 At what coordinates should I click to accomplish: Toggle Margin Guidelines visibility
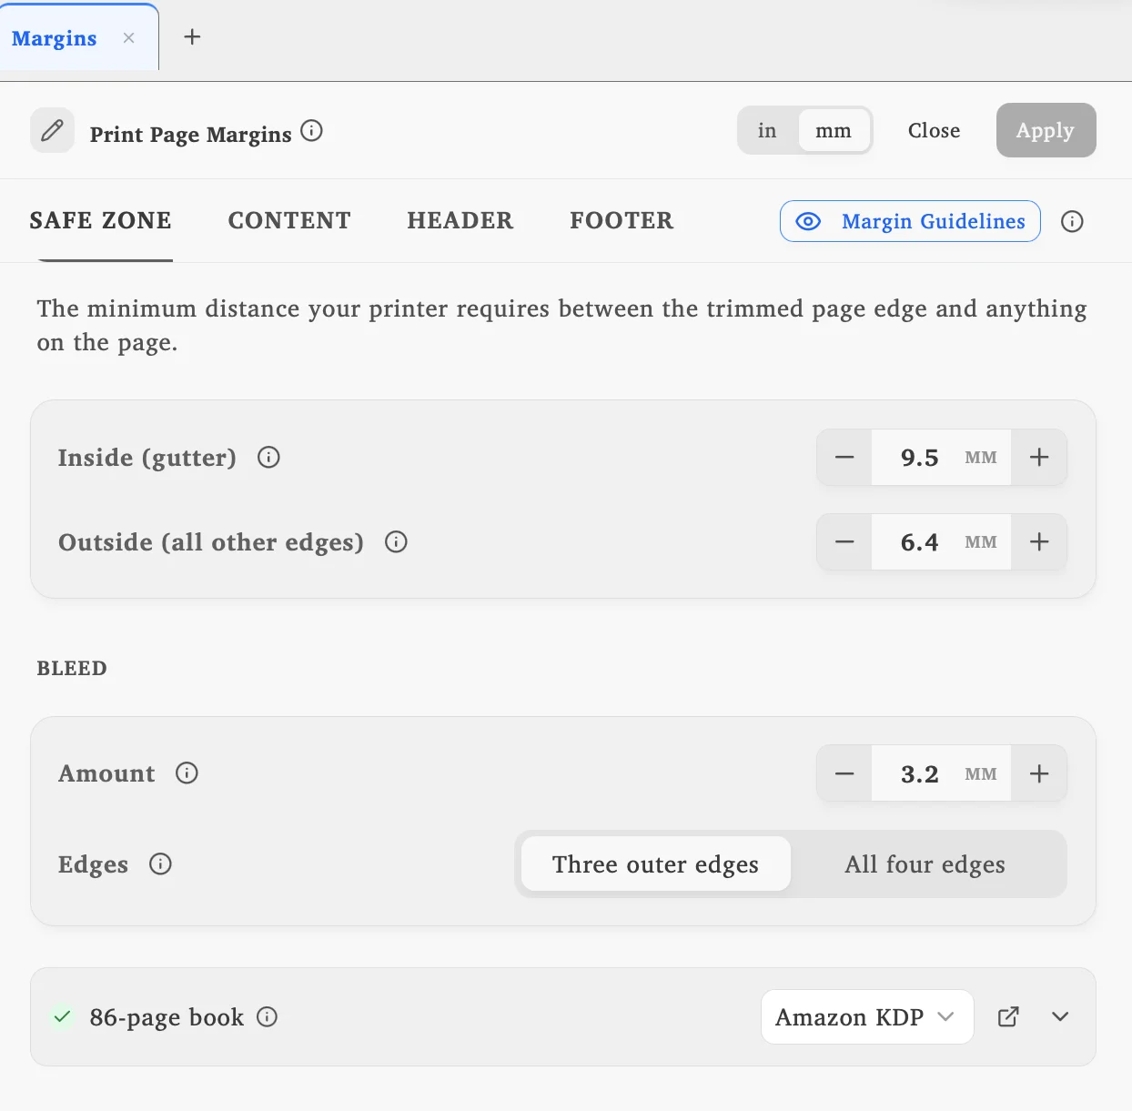pos(910,221)
